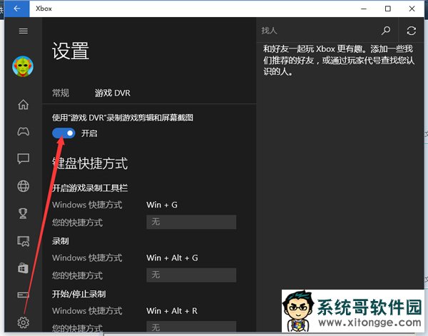
Task: Click the Win + Alt + G text
Action: [172, 258]
